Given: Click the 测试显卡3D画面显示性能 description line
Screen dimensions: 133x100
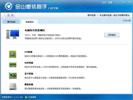Looking at the screenshot, I should pyautogui.click(x=55, y=78).
